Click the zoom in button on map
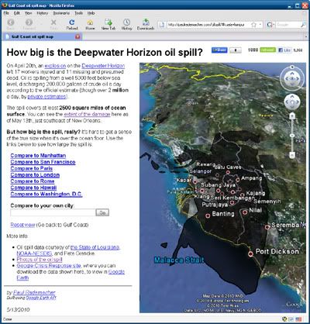 (292, 116)
